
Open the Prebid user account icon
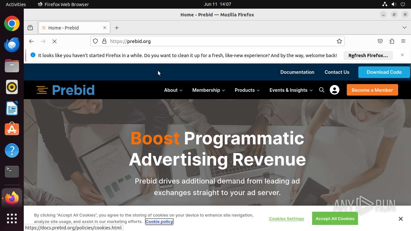(x=335, y=90)
